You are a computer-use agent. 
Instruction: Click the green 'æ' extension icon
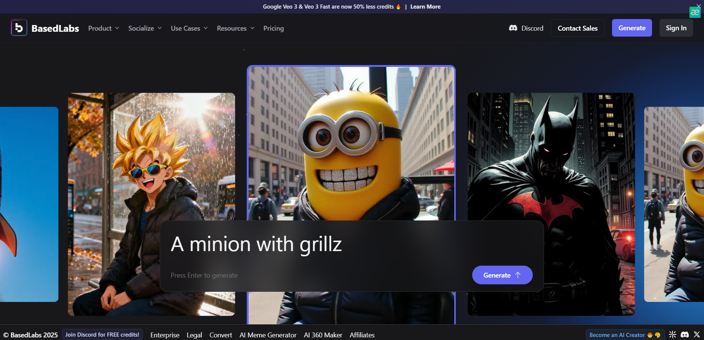(695, 12)
